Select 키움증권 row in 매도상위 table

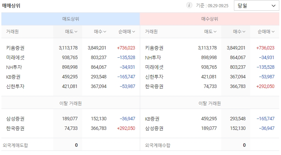click(x=71, y=48)
